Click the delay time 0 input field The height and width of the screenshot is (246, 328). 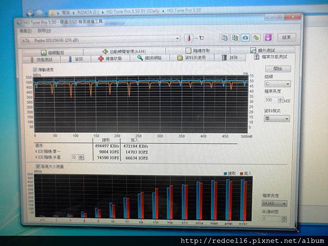[271, 219]
